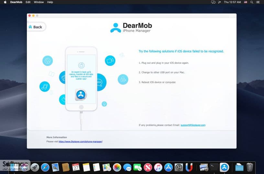264x174 pixels.
Task: Open Terminal icon in Dock
Action: click(214, 167)
